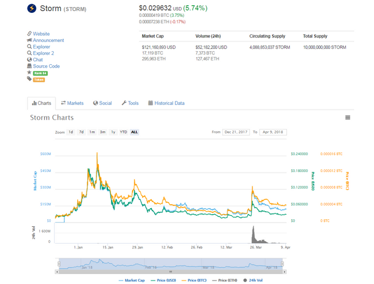Set chart zoom to ALL

point(134,132)
